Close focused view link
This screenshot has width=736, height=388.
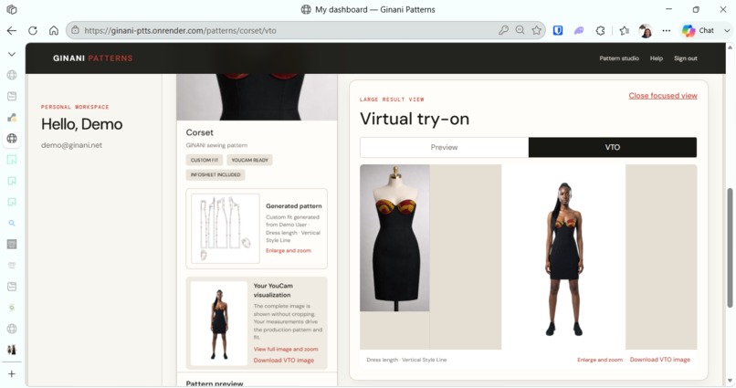click(x=663, y=96)
